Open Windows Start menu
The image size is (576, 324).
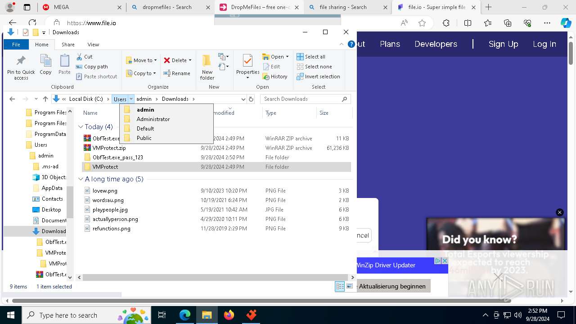pyautogui.click(x=10, y=315)
